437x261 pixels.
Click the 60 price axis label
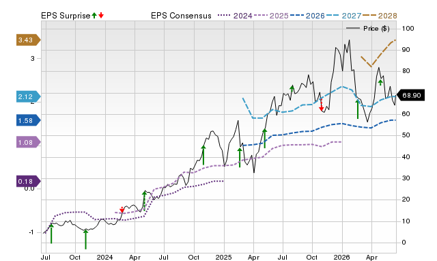point(406,114)
